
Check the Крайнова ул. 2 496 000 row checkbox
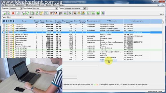pos(4,25)
